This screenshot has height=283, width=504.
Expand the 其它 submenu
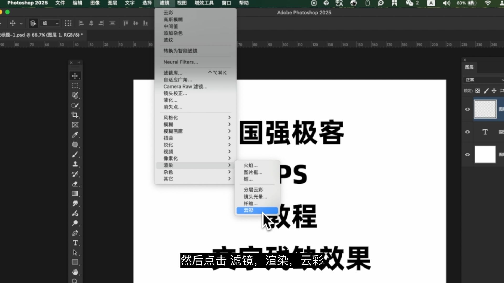[x=196, y=179]
